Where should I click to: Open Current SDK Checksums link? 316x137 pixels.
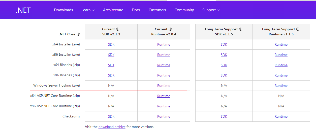111,116
